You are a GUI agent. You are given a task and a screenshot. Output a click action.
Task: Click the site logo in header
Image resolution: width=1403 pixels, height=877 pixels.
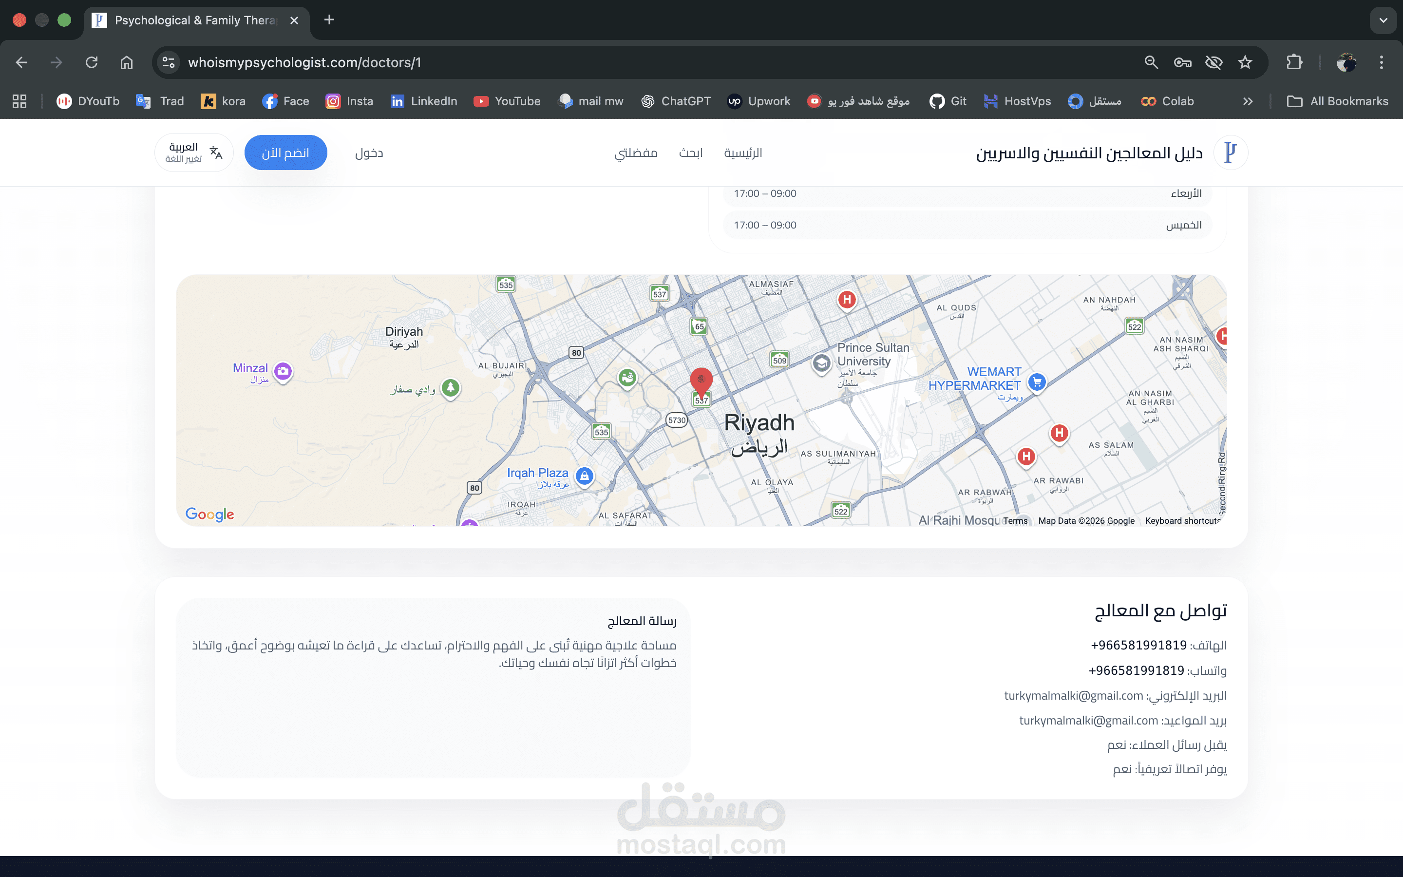click(x=1230, y=153)
